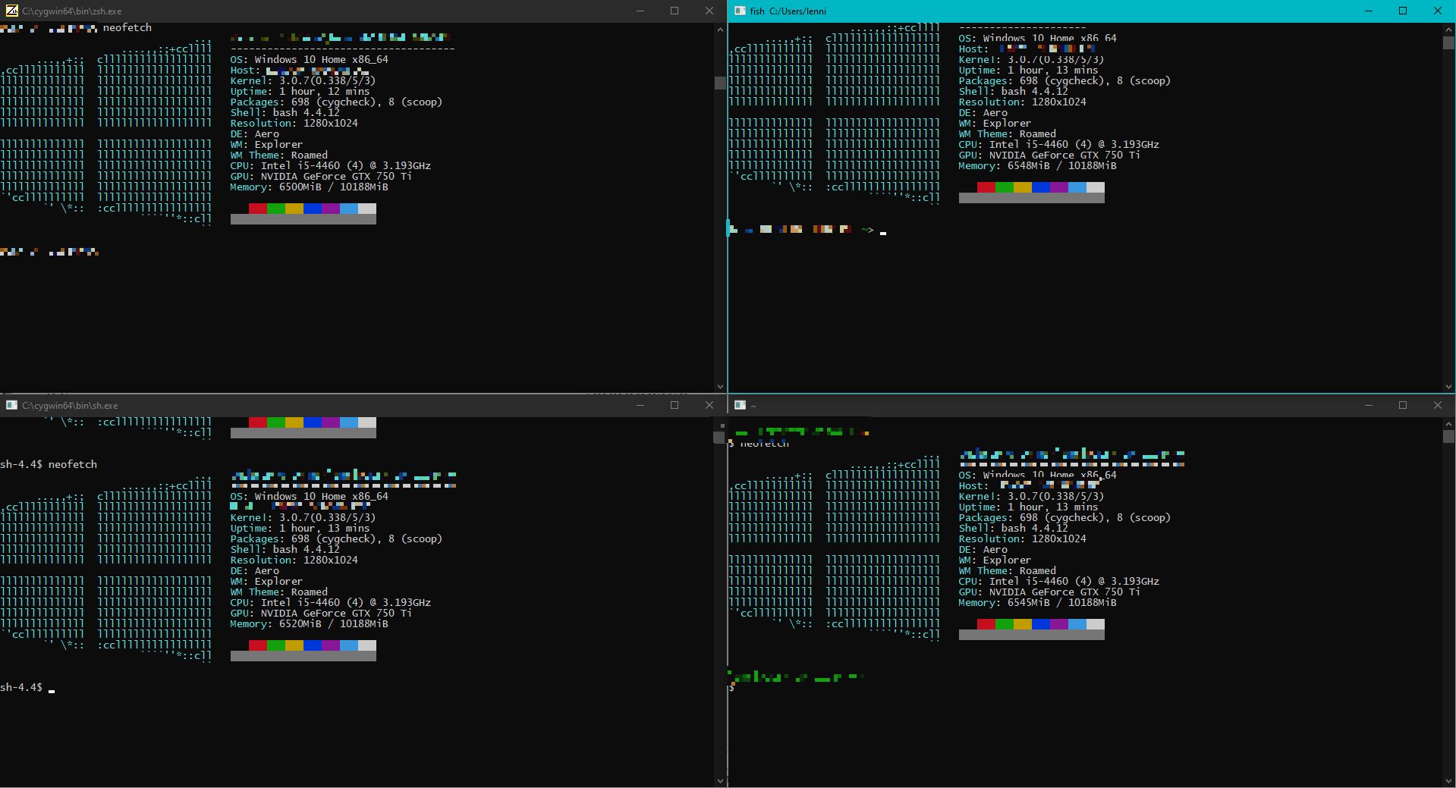Click the C:\cygwin64\bin\zsh.exe title bar text
The image size is (1456, 788).
(x=72, y=11)
